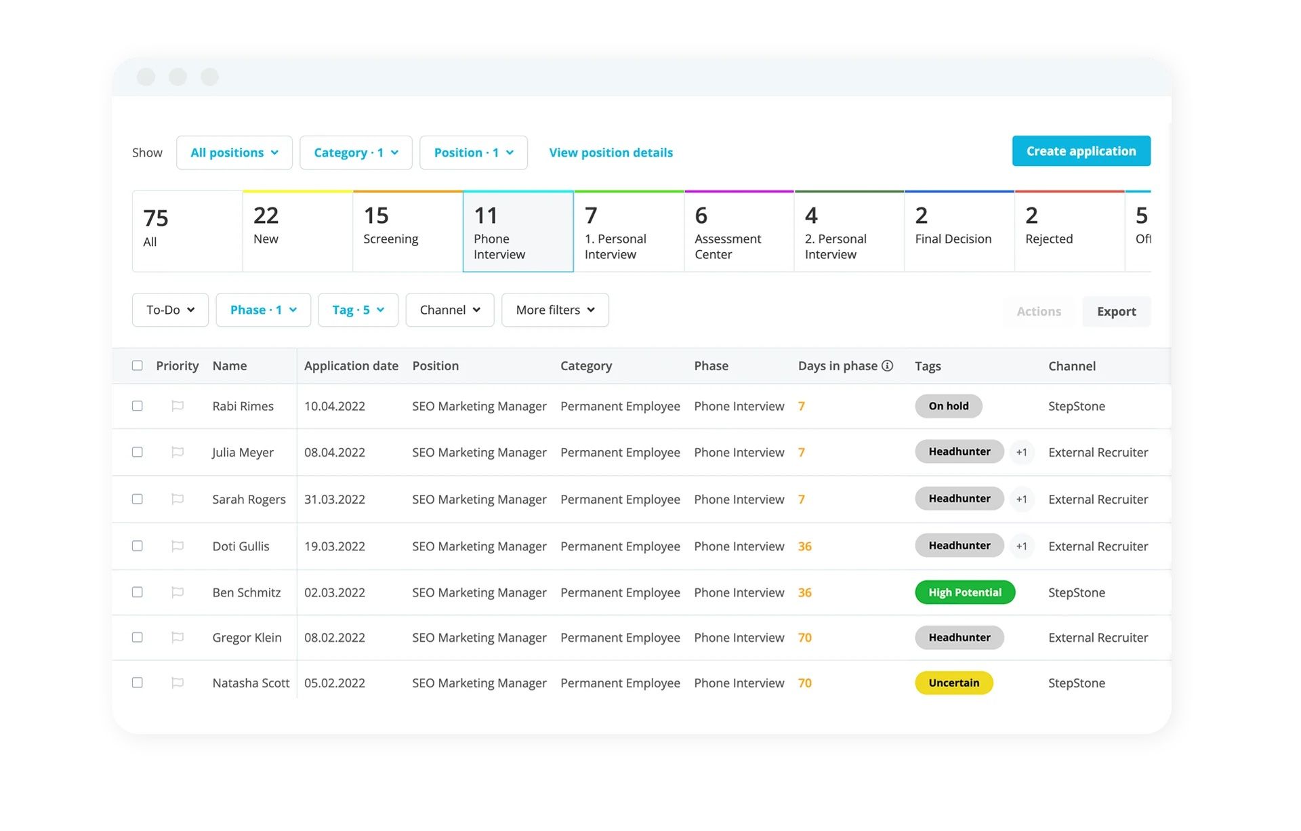
Task: Mark Doti Gullis with priority flag
Action: (178, 546)
